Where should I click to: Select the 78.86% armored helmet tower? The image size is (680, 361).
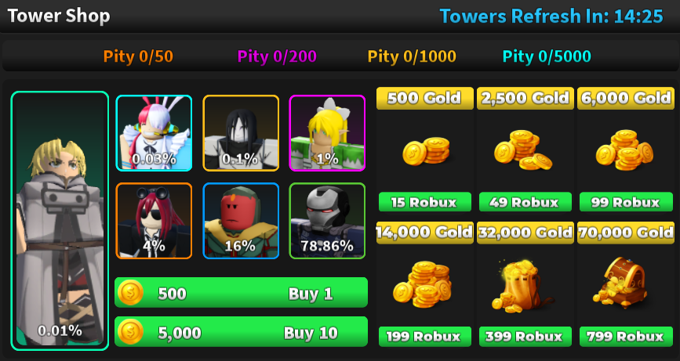327,221
